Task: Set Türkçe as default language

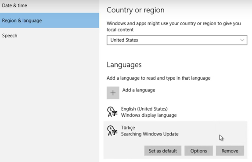Action: coord(162,151)
